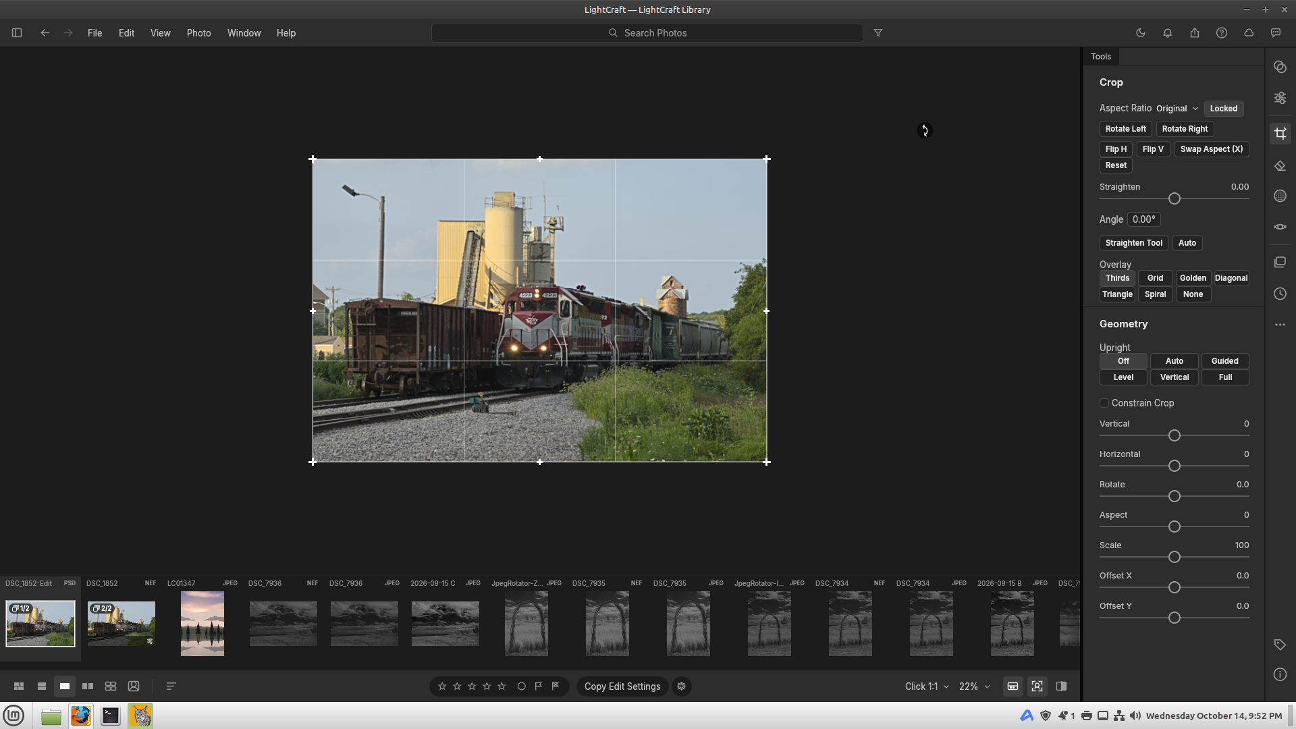Viewport: 1296px width, 729px height.
Task: Open the info panel icon
Action: point(1280,674)
